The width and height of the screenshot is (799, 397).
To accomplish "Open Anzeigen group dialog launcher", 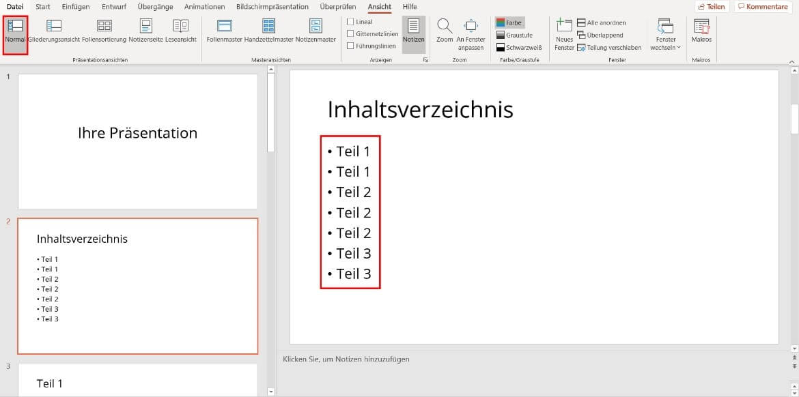I will (425, 60).
